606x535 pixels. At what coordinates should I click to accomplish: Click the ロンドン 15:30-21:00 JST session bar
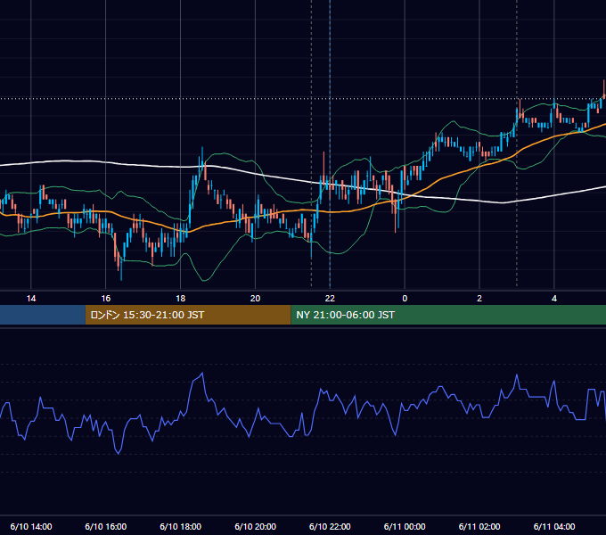click(188, 315)
